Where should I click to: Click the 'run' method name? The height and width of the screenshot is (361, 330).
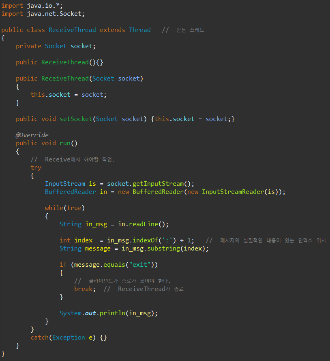65,143
